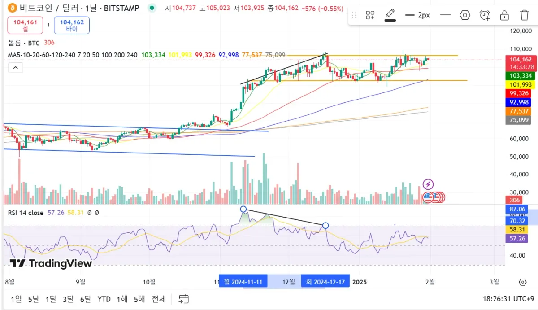Toggle the drawing lock icon
Screen dimensions: 538x310
point(504,15)
